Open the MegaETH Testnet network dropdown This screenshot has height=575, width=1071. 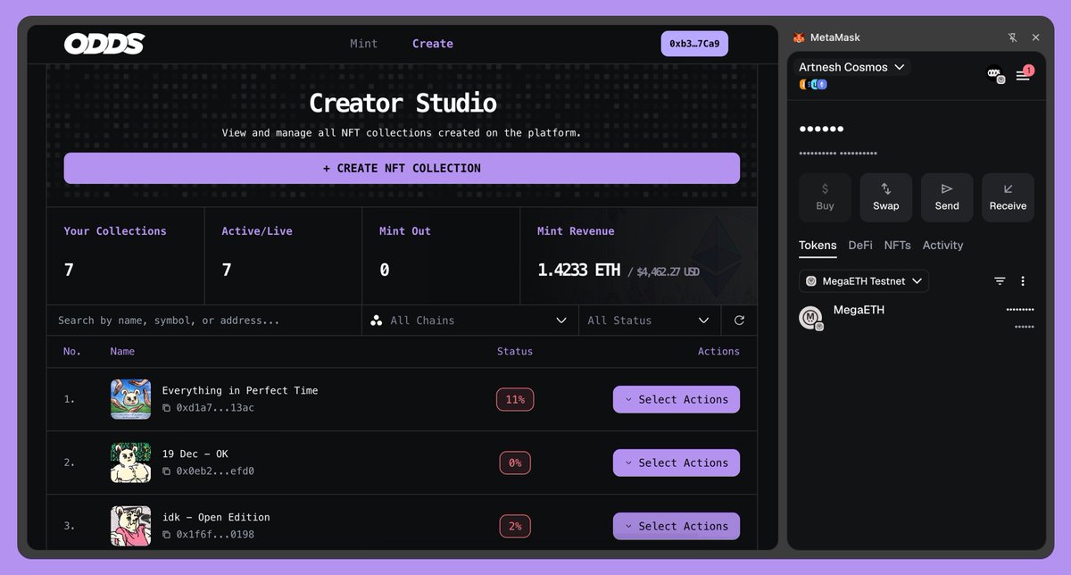click(862, 280)
